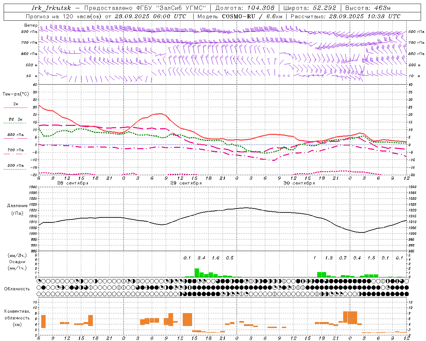Click the '0.4' precipitation total
The image size is (426, 341).
(x=357, y=258)
